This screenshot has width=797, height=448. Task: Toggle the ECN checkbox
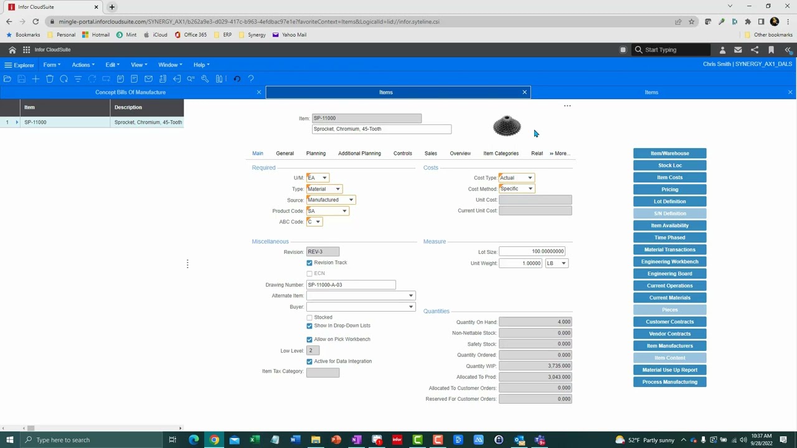pos(309,274)
